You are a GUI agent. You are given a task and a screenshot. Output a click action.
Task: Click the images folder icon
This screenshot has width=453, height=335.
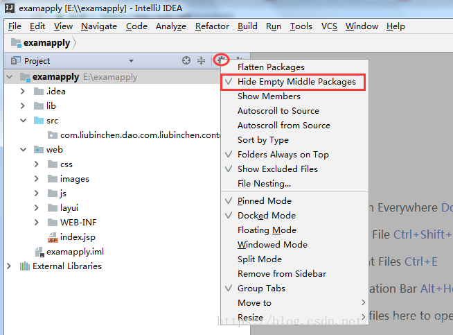[52, 179]
